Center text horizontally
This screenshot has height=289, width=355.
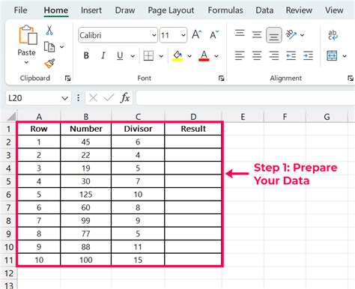click(x=257, y=55)
